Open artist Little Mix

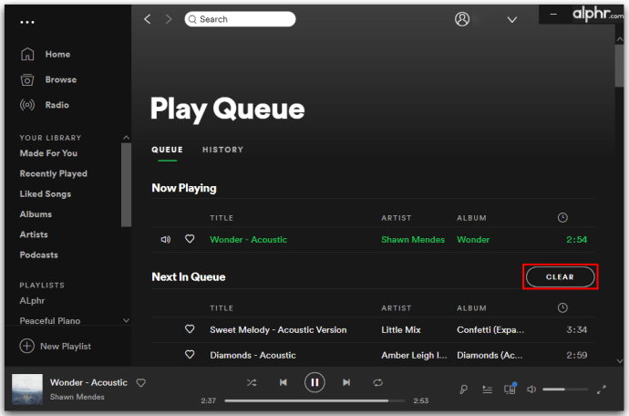(401, 330)
